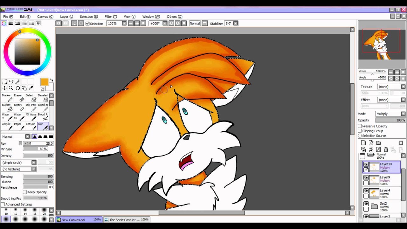
Task: Toggle the Selection edge checkbox
Action: 87,24
